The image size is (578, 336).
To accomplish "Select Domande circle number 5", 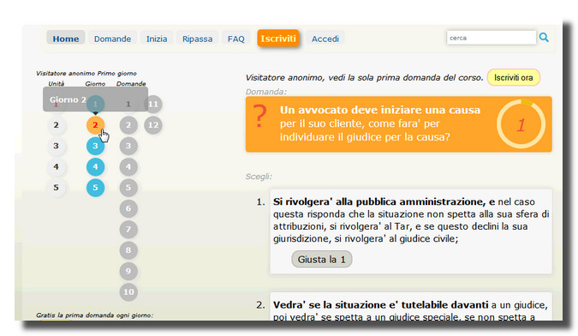I will 128,188.
